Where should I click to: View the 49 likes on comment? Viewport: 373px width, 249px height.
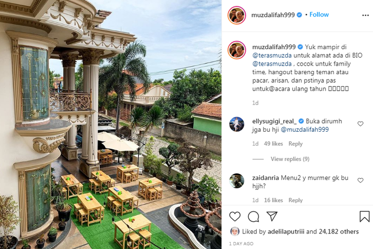(273, 143)
